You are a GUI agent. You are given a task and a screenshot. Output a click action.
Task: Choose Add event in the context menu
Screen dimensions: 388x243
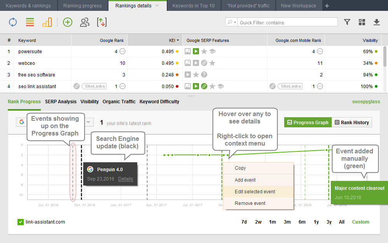pos(258,180)
